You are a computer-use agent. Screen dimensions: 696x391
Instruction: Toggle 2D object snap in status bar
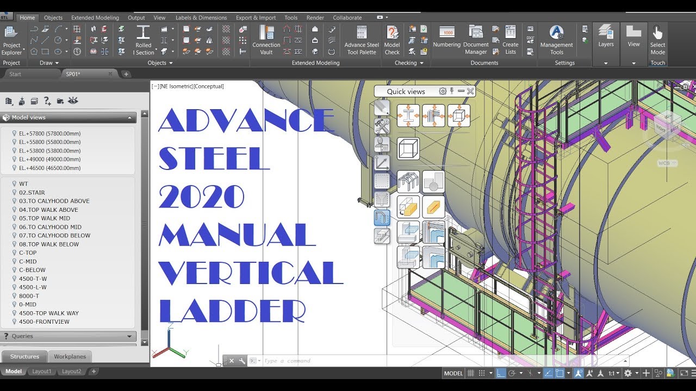point(560,373)
